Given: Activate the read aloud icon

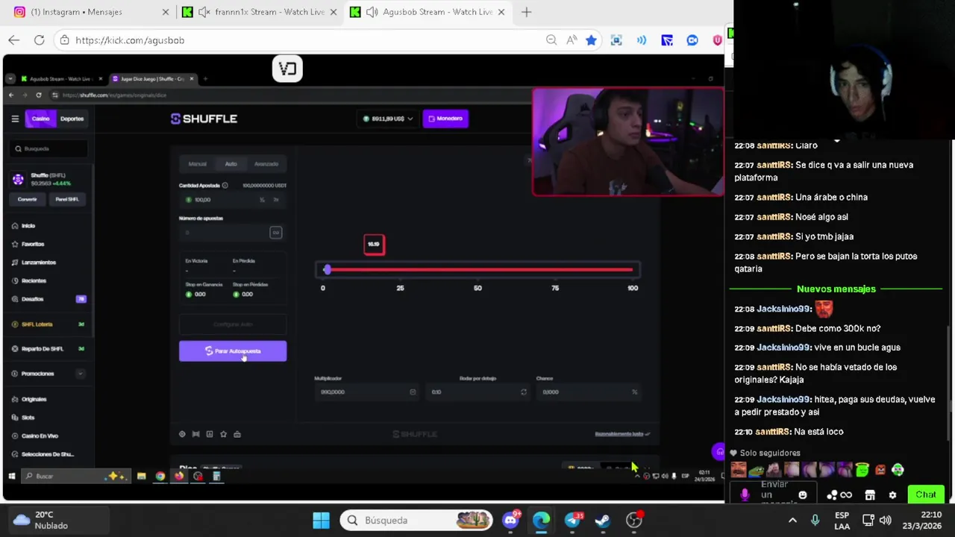Looking at the screenshot, I should [572, 40].
